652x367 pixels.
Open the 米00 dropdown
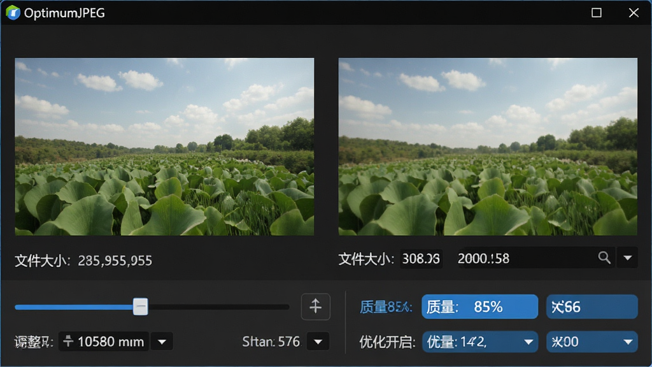click(592, 342)
